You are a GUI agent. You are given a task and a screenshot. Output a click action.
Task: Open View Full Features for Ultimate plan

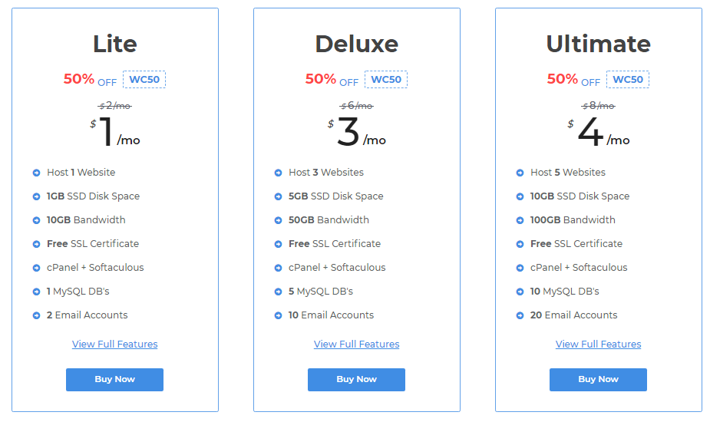pyautogui.click(x=598, y=344)
